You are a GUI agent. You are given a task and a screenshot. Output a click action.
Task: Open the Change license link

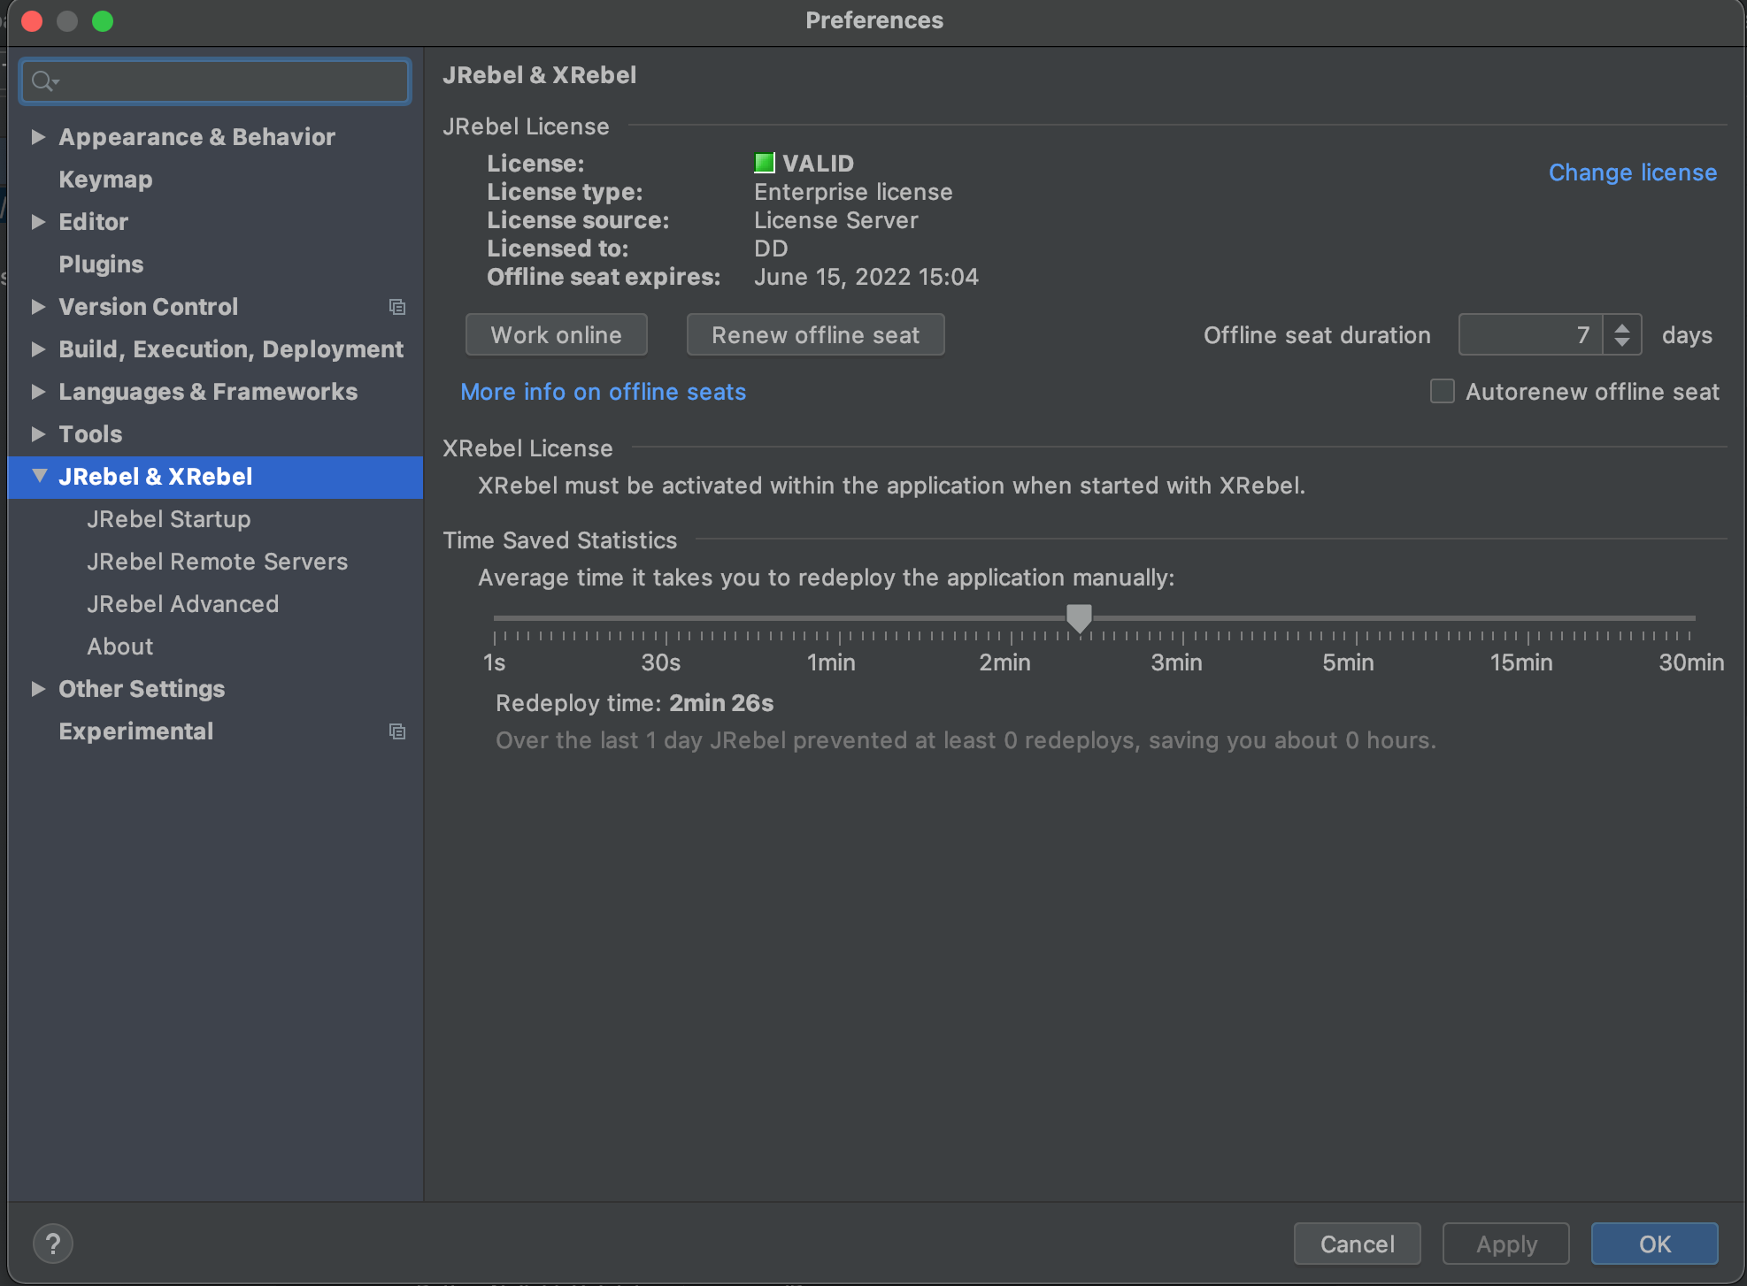(1633, 172)
